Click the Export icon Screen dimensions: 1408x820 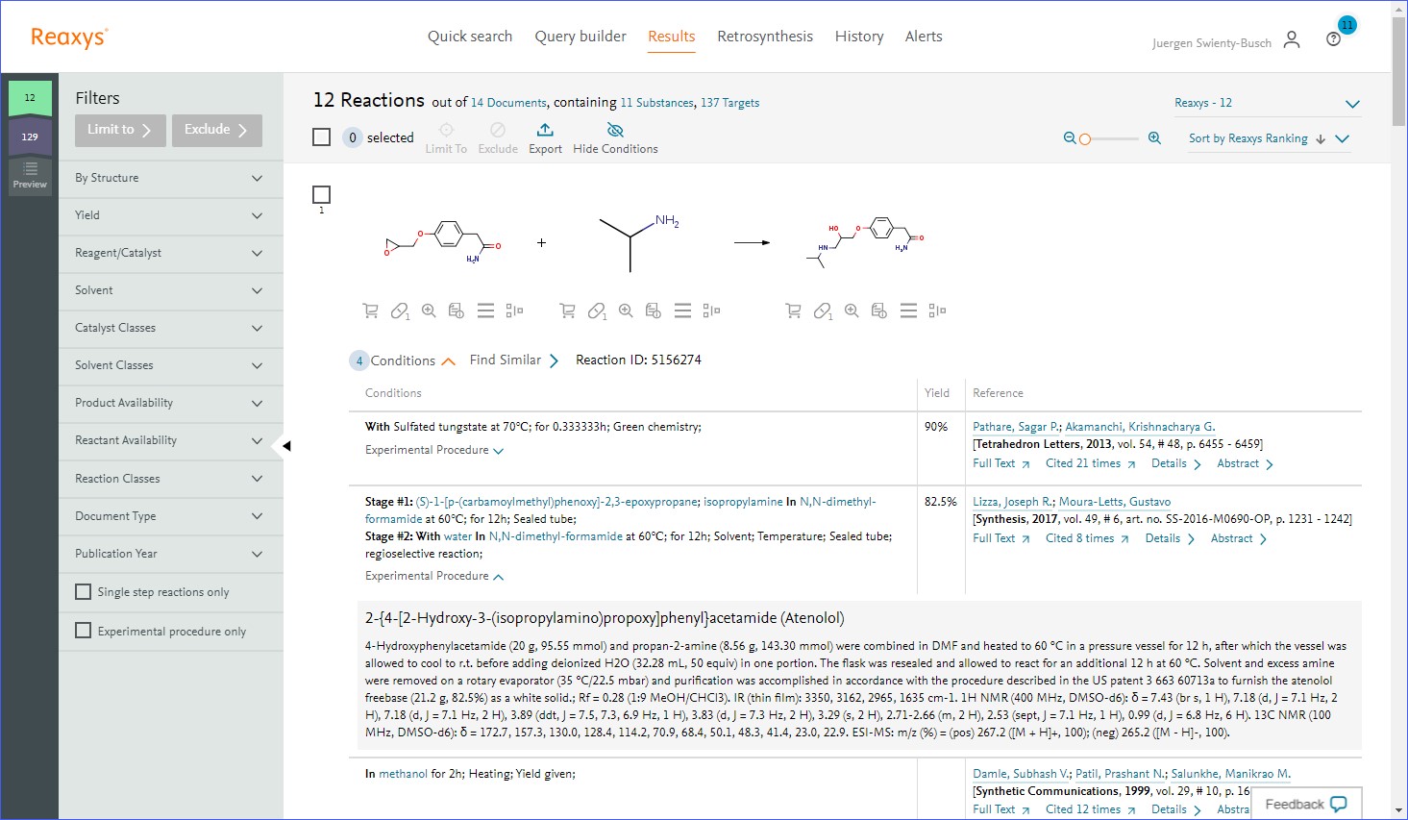click(x=545, y=130)
